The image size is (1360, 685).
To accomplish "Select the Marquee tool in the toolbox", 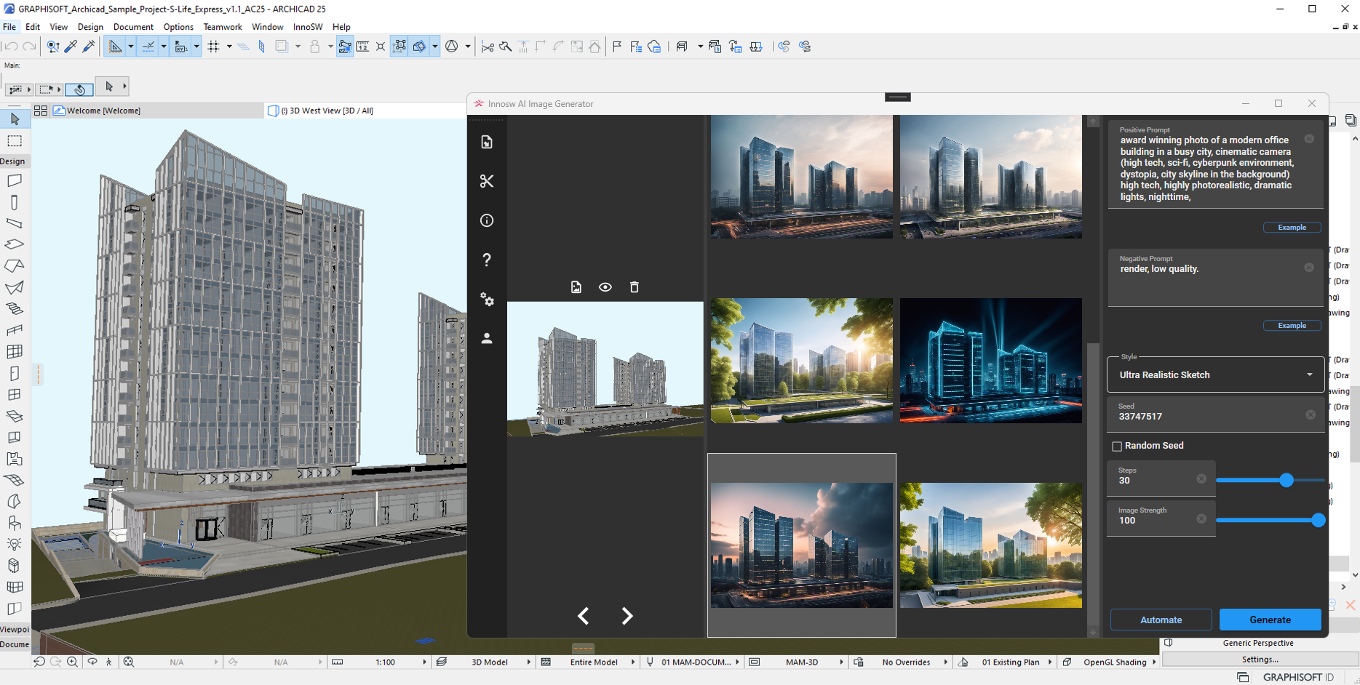I will coord(15,140).
